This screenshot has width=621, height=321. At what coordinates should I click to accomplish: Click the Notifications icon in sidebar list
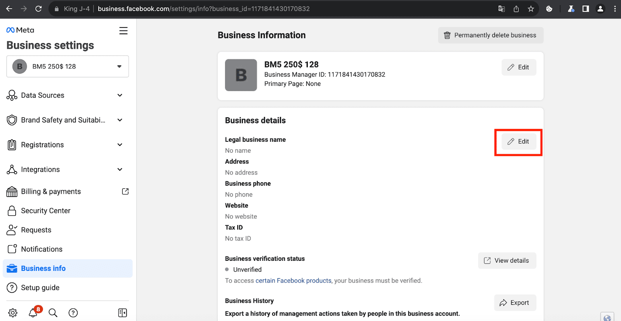12,249
